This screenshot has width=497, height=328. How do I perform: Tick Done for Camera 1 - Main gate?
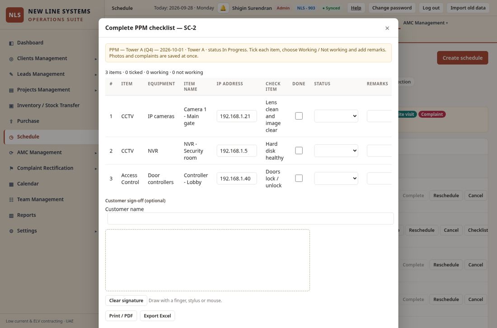pyautogui.click(x=299, y=116)
